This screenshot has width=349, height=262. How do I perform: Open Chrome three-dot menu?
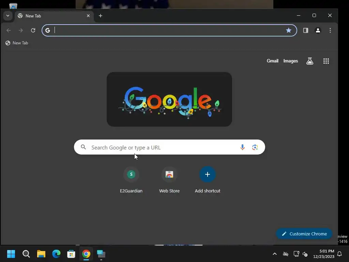tap(330, 30)
